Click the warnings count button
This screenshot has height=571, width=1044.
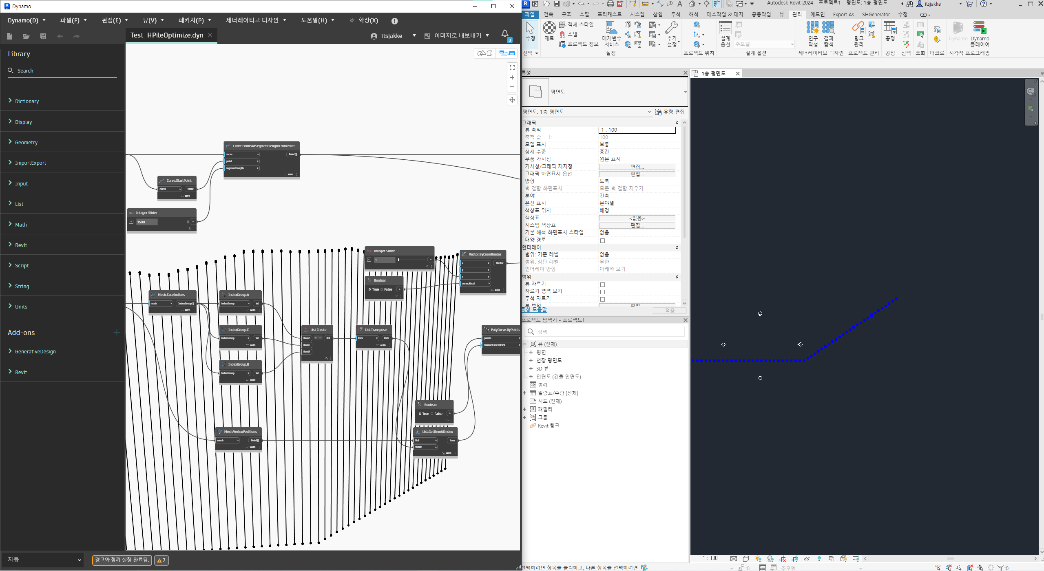coord(161,560)
